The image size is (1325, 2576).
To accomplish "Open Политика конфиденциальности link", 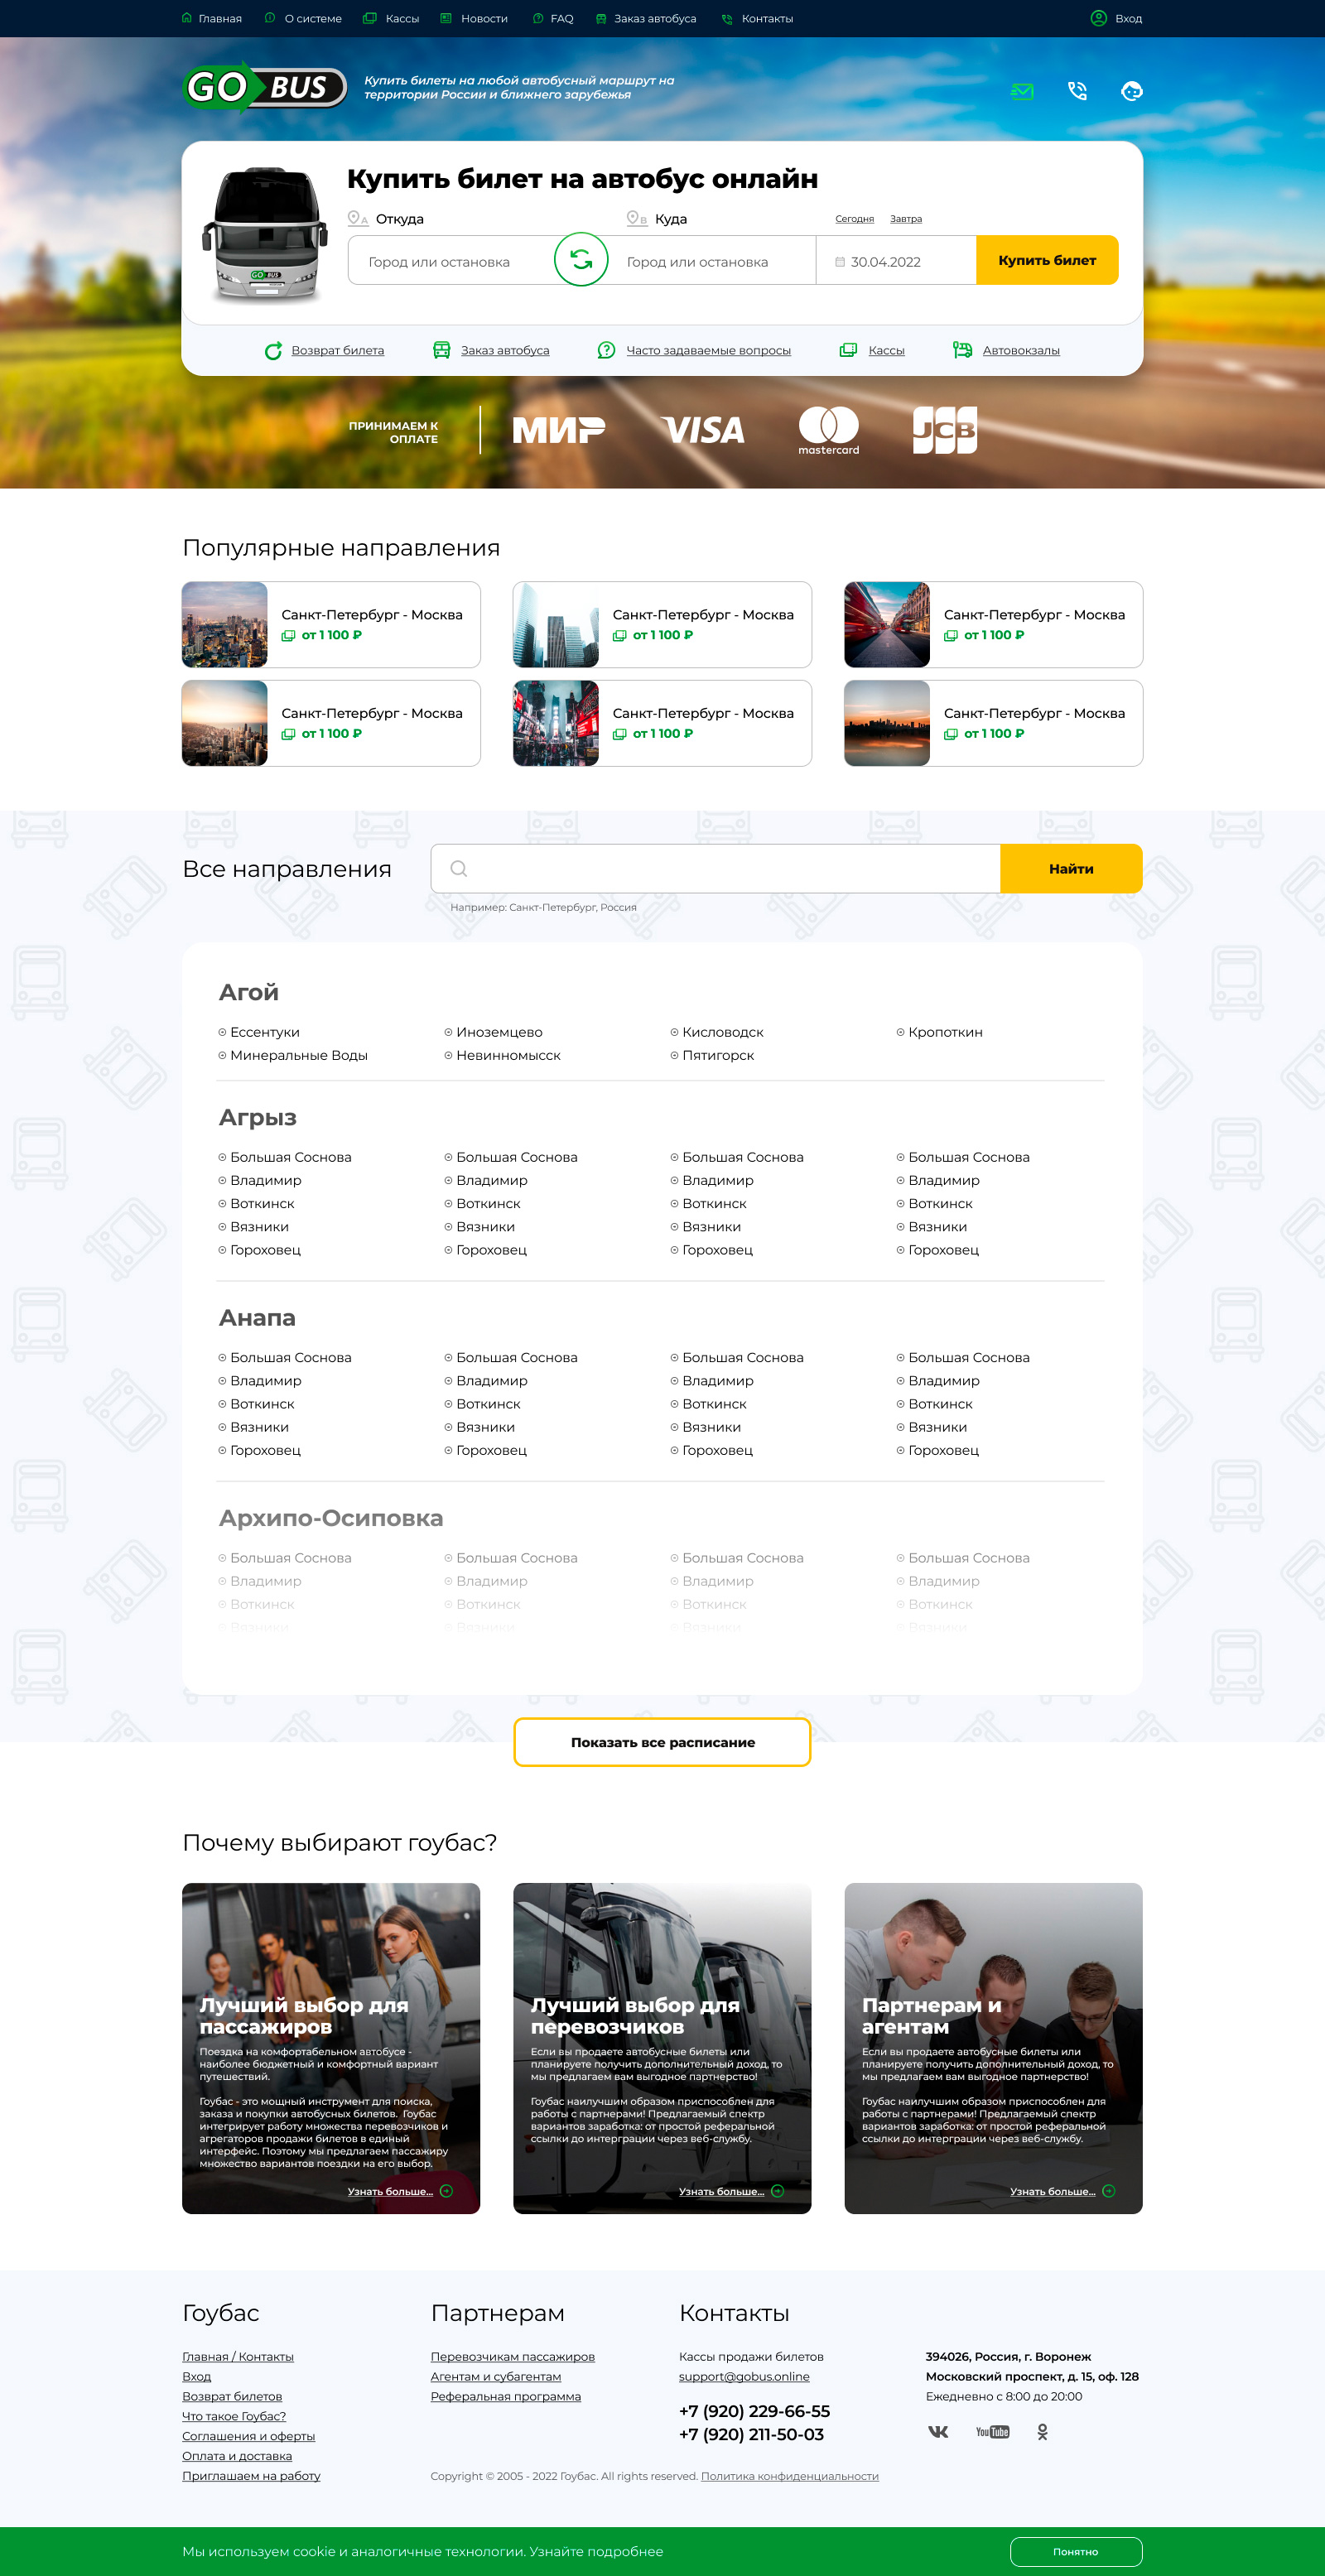I will pos(789,2476).
